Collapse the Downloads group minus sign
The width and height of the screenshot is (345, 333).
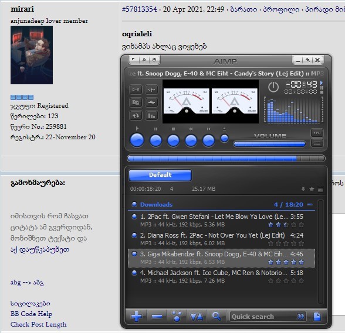310,204
